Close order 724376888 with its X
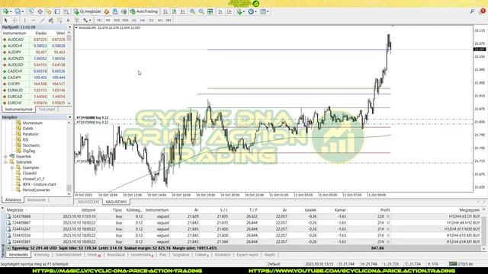Image resolution: width=488 pixels, height=274 pixels. (388, 216)
